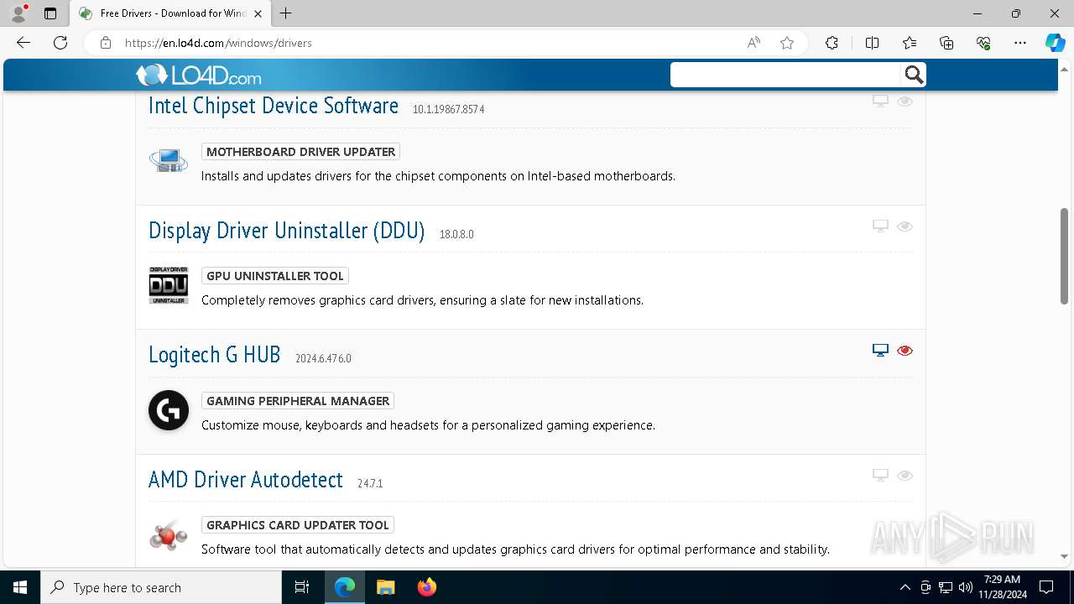Click the LO4D.com logo
This screenshot has height=604, width=1074.
(x=199, y=75)
